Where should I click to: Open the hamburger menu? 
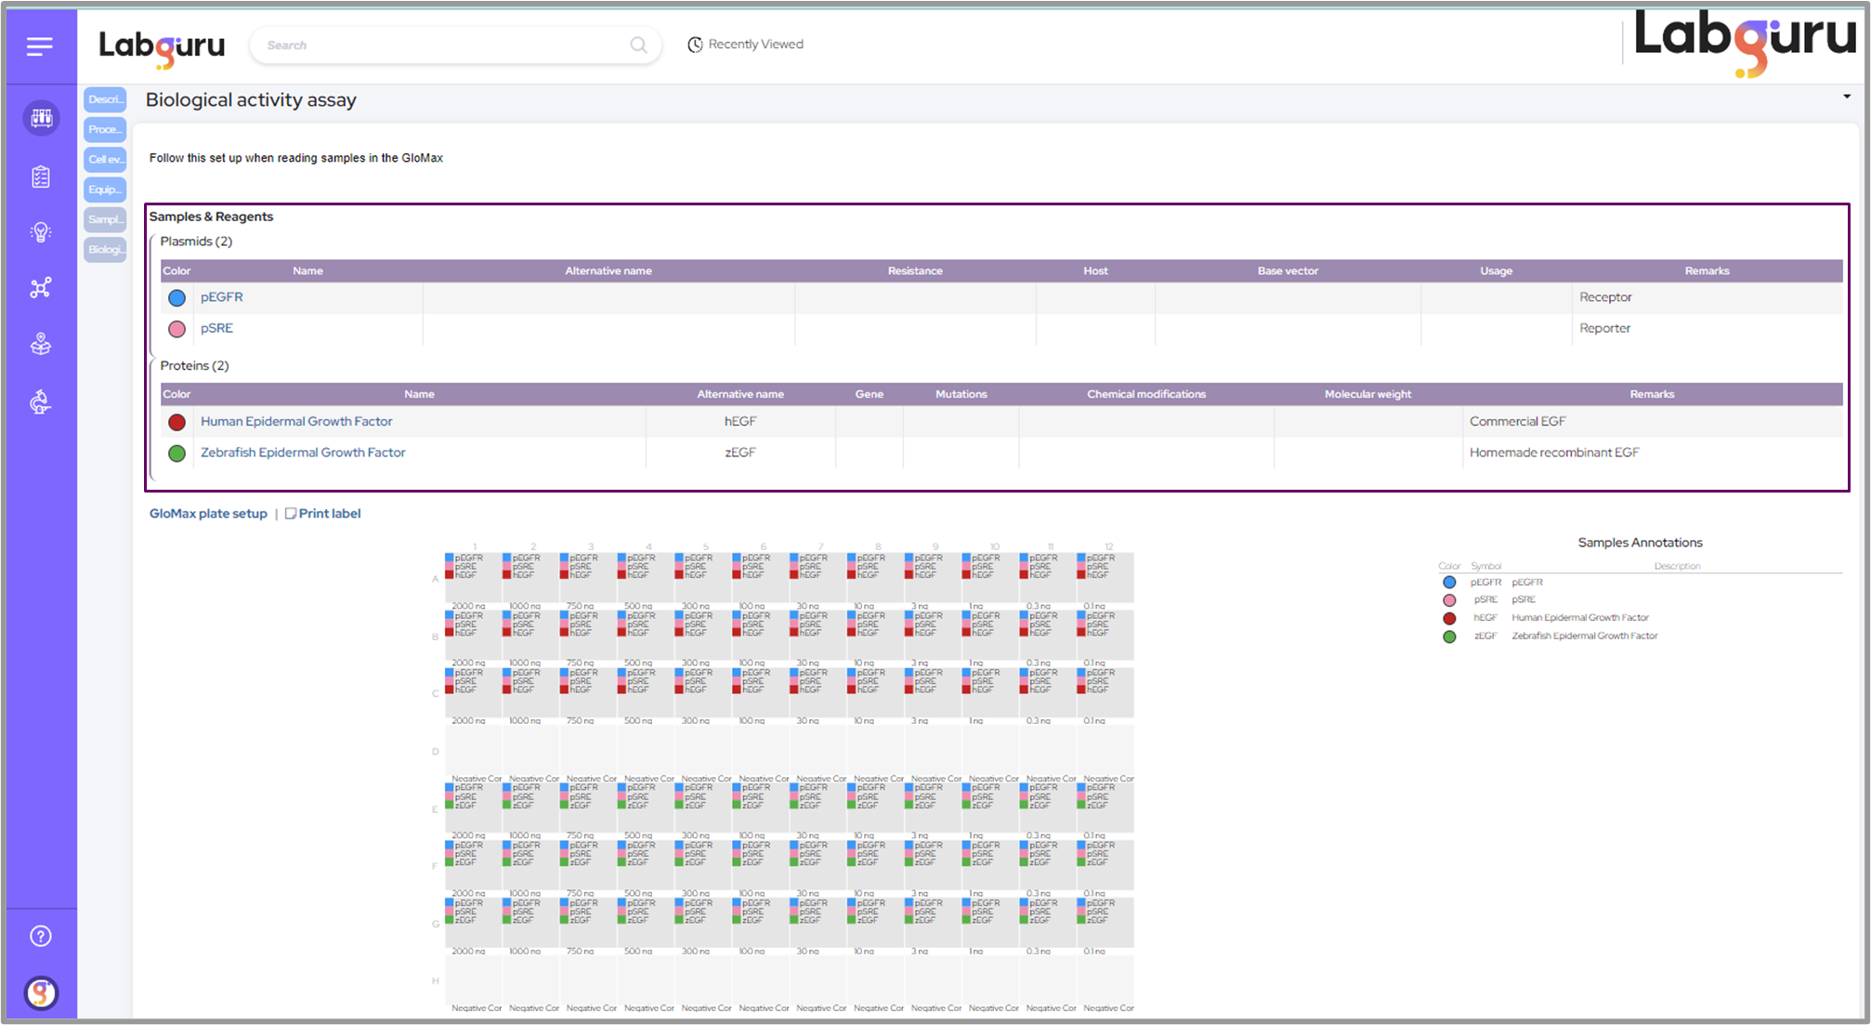point(39,46)
